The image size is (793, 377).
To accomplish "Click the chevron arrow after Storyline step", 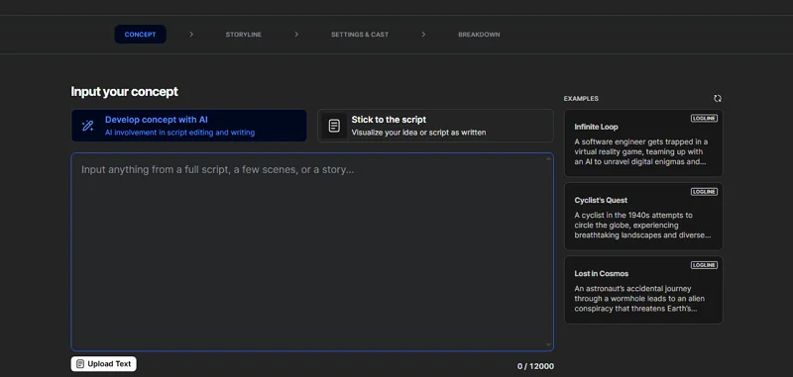I will click(296, 35).
